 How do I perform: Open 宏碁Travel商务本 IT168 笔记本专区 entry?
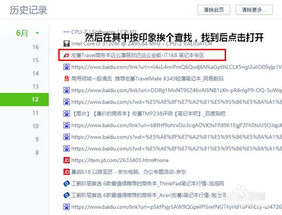tap(138, 55)
